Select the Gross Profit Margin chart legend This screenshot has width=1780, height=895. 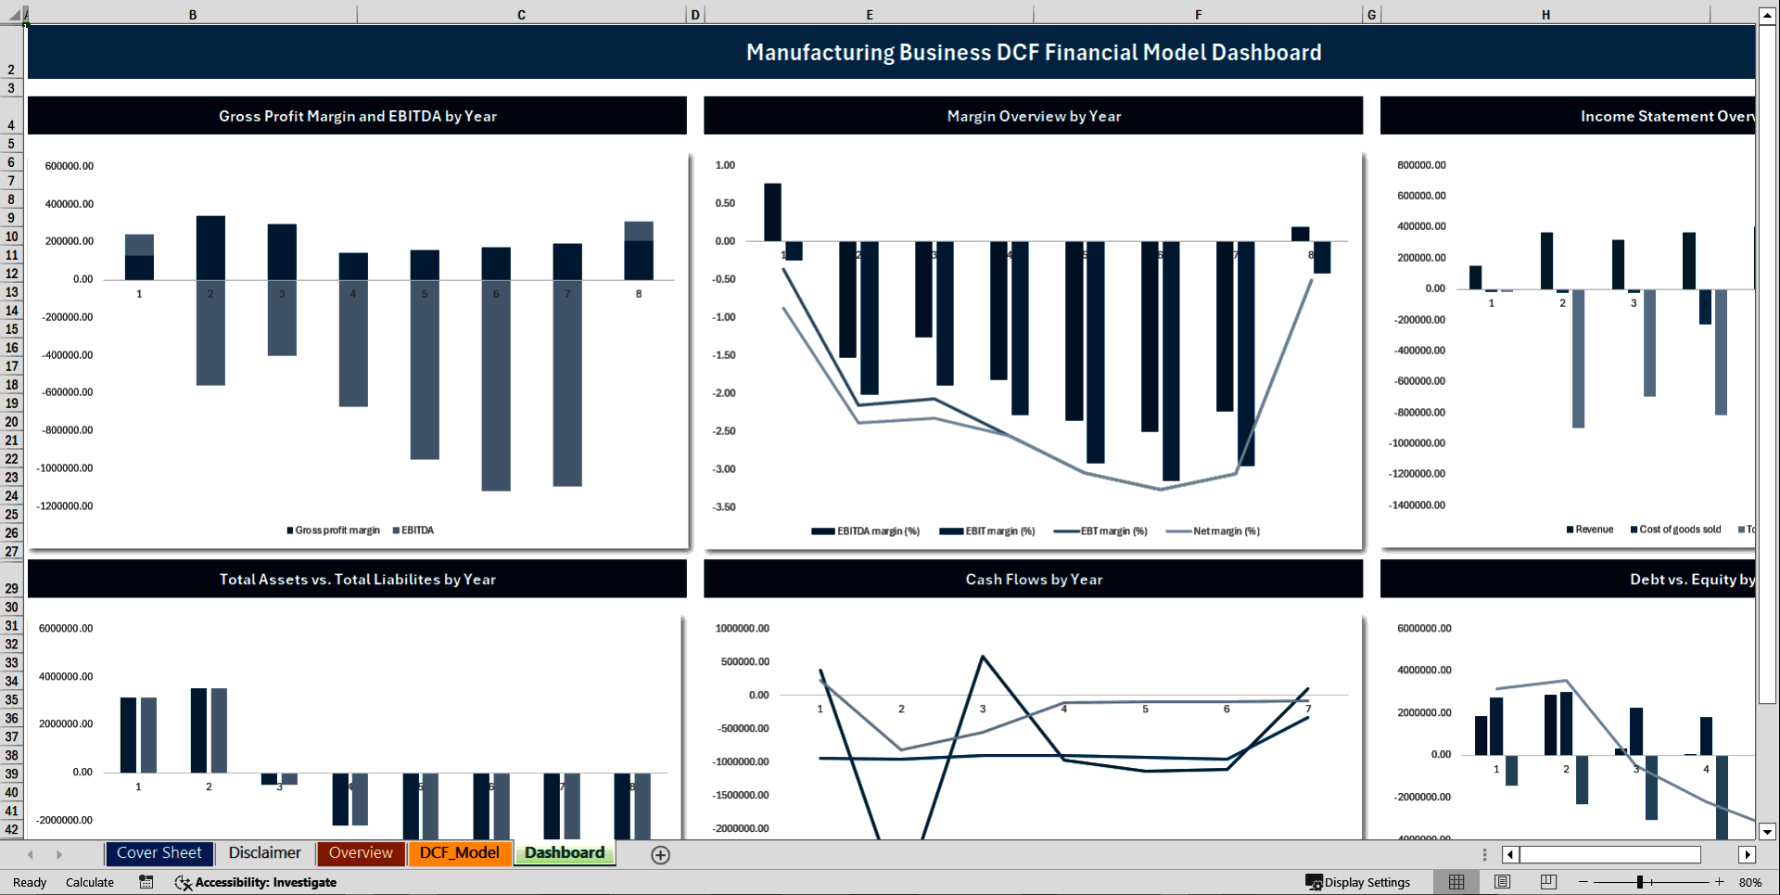point(360,530)
